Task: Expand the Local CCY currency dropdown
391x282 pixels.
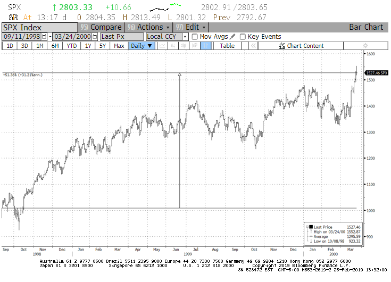Action: click(185, 37)
